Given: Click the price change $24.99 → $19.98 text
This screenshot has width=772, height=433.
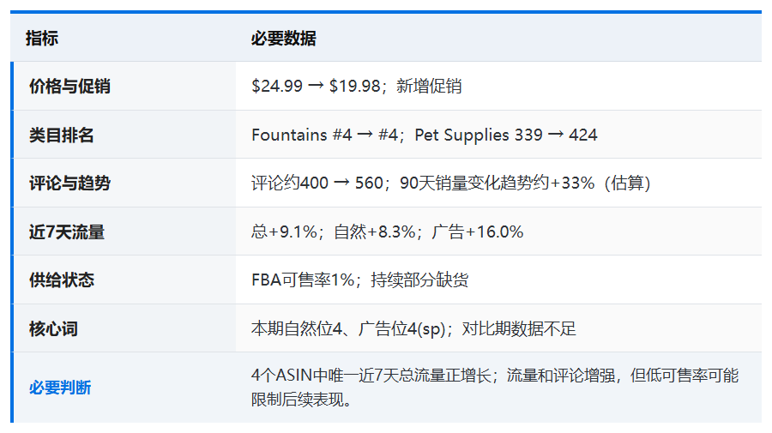Looking at the screenshot, I should tap(316, 86).
